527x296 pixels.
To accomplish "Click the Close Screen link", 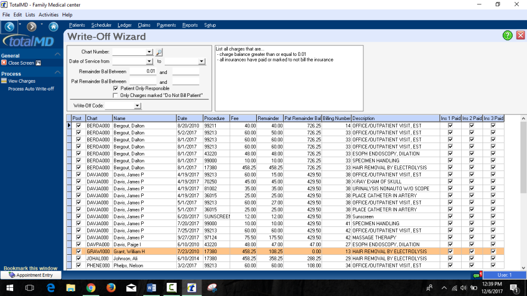I will click(21, 62).
